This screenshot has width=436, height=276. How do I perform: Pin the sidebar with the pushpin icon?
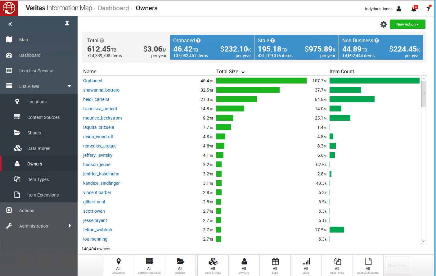tap(67, 24)
